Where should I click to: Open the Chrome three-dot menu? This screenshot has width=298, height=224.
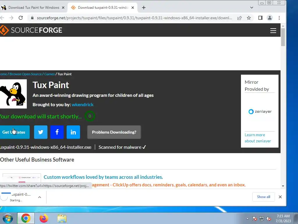[279, 18]
